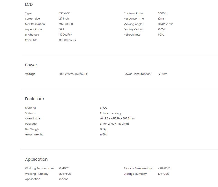Click the indoor application value
This screenshot has width=218, height=187.
[x=63, y=179]
